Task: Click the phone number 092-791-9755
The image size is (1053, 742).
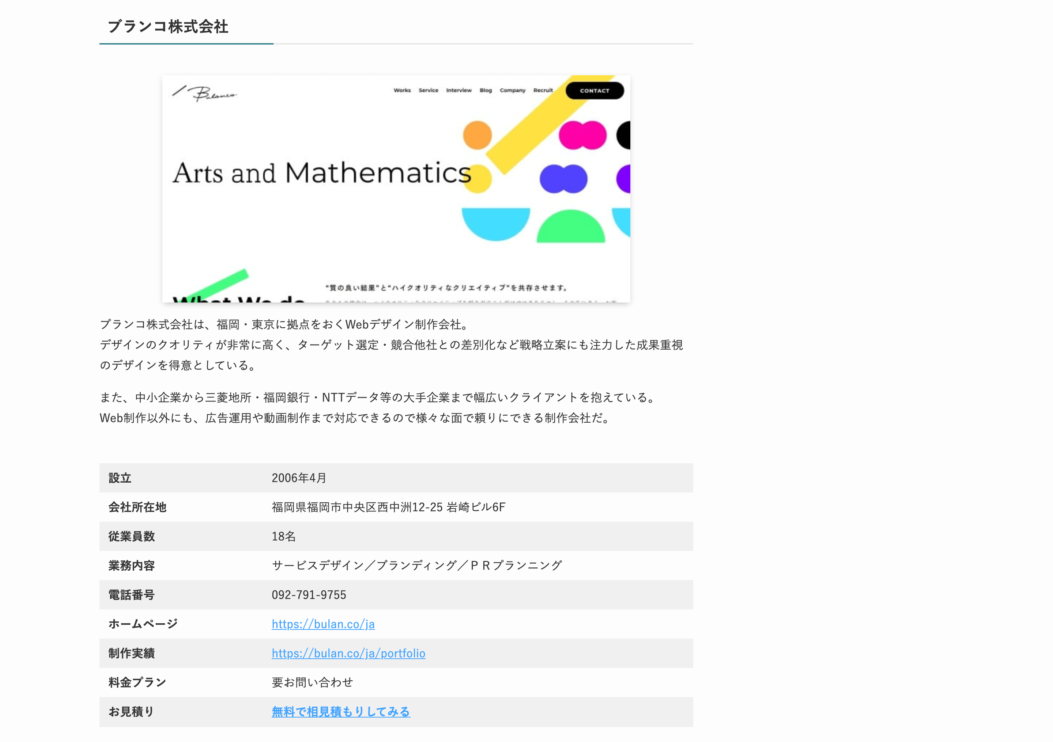Action: pyautogui.click(x=309, y=594)
